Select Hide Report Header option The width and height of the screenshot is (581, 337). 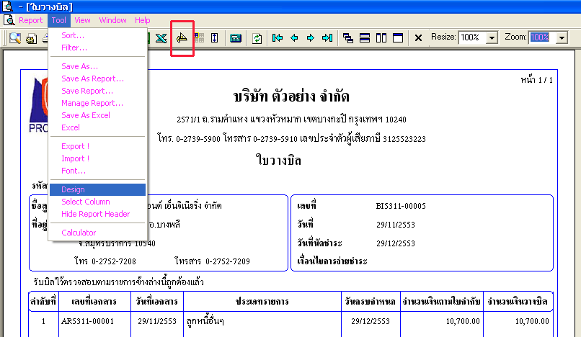(x=97, y=214)
